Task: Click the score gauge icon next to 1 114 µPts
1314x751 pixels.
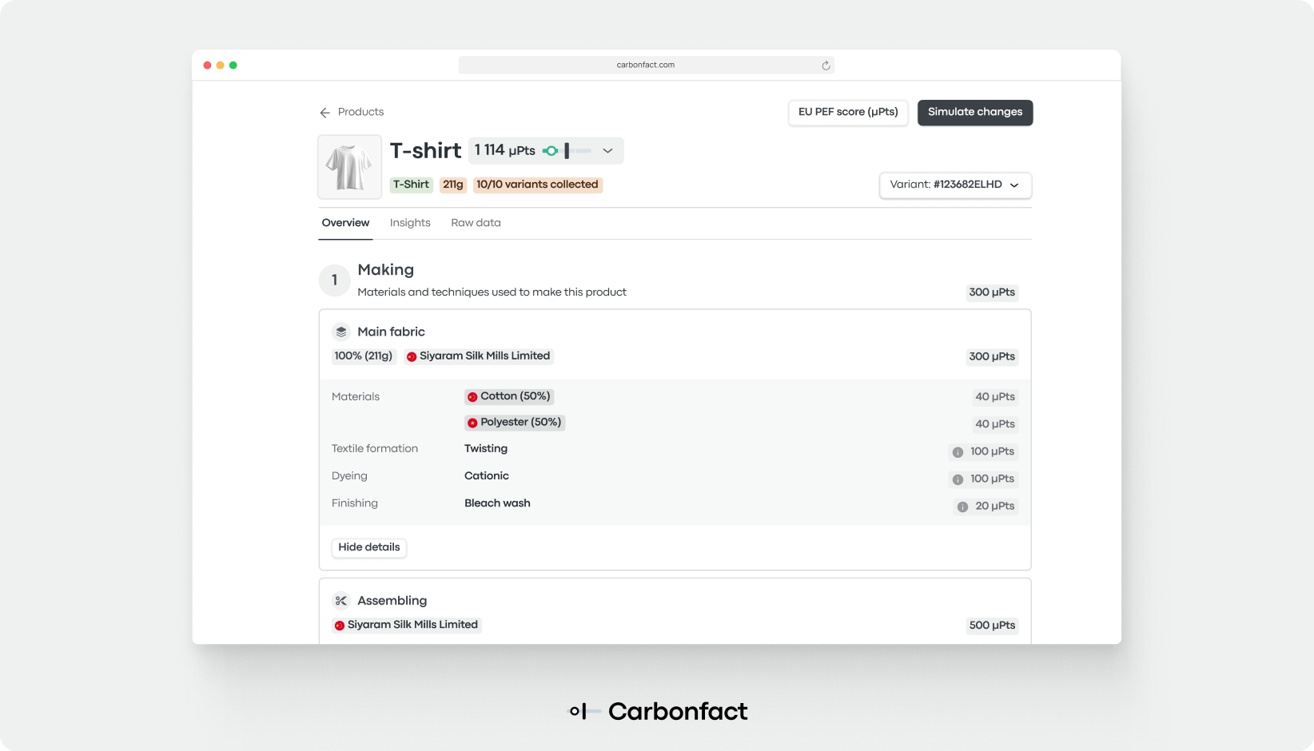Action: coord(567,150)
